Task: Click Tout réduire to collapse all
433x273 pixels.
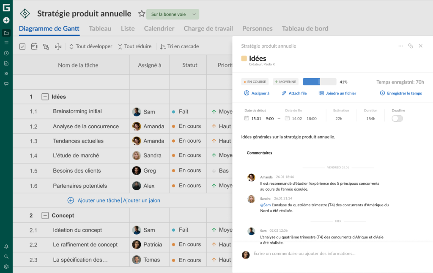Action: pos(135,46)
